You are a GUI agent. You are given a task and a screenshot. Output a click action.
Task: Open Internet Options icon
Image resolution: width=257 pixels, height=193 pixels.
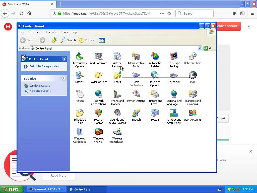point(155,79)
